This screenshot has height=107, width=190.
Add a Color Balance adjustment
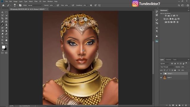167,19
